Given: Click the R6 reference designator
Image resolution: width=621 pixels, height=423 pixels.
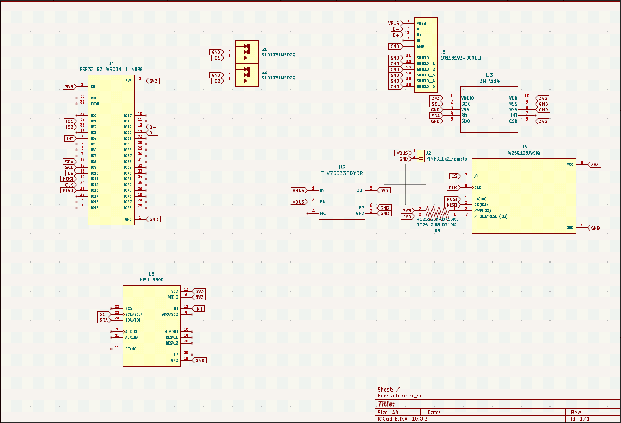Looking at the screenshot, I should click(437, 231).
